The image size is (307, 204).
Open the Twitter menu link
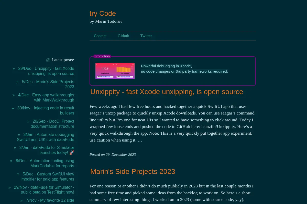(x=146, y=36)
